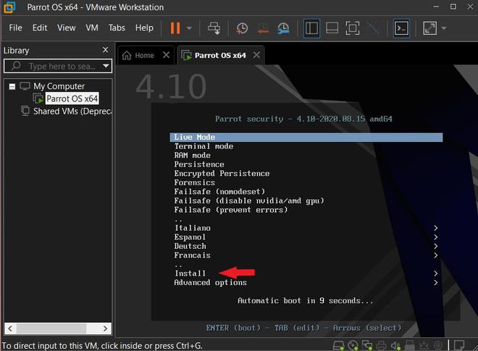Select Forensics boot entry

(195, 183)
